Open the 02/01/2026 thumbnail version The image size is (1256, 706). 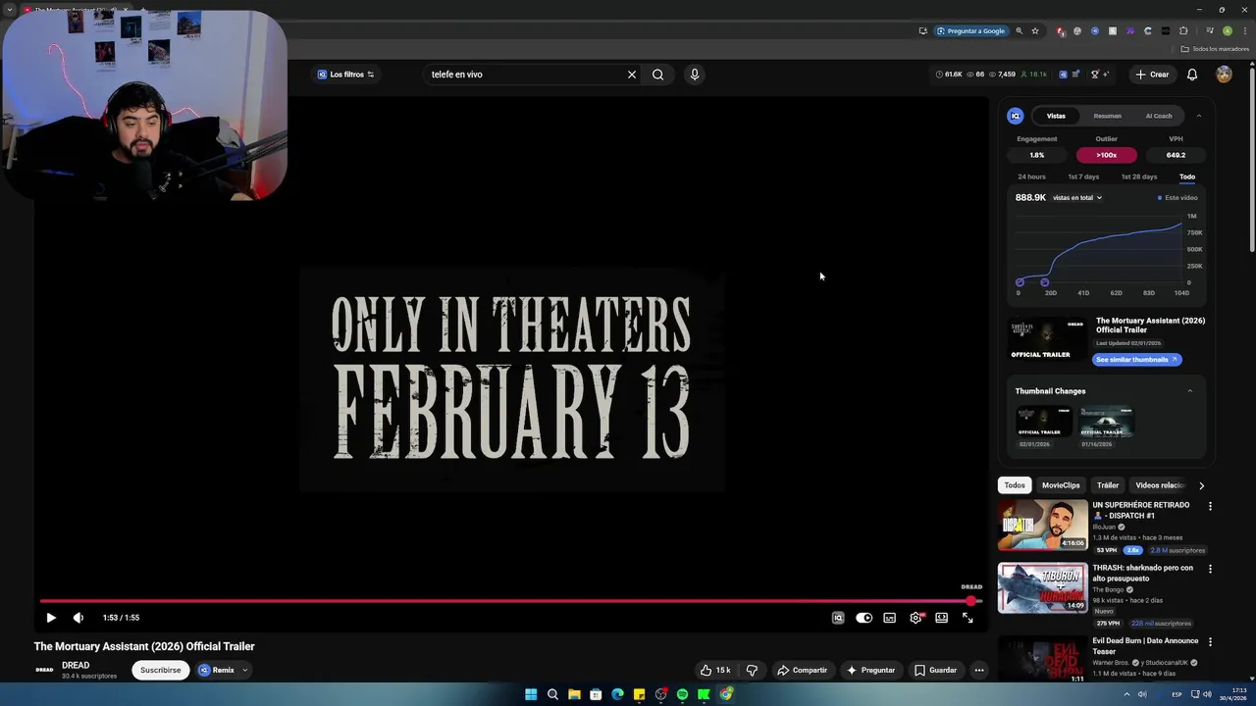click(x=1042, y=423)
